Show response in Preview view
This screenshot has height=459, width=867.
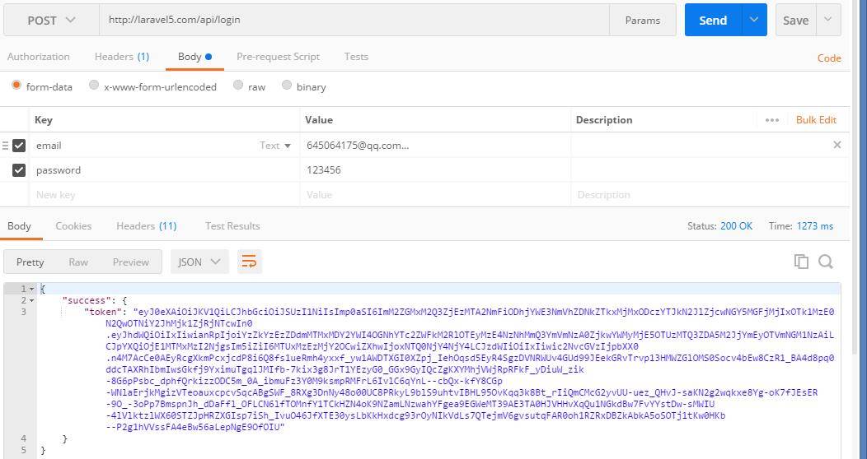[x=130, y=262]
